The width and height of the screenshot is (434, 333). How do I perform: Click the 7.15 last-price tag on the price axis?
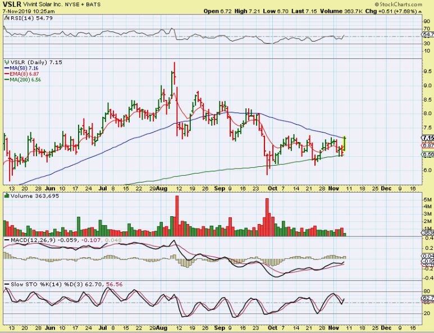tap(428, 138)
